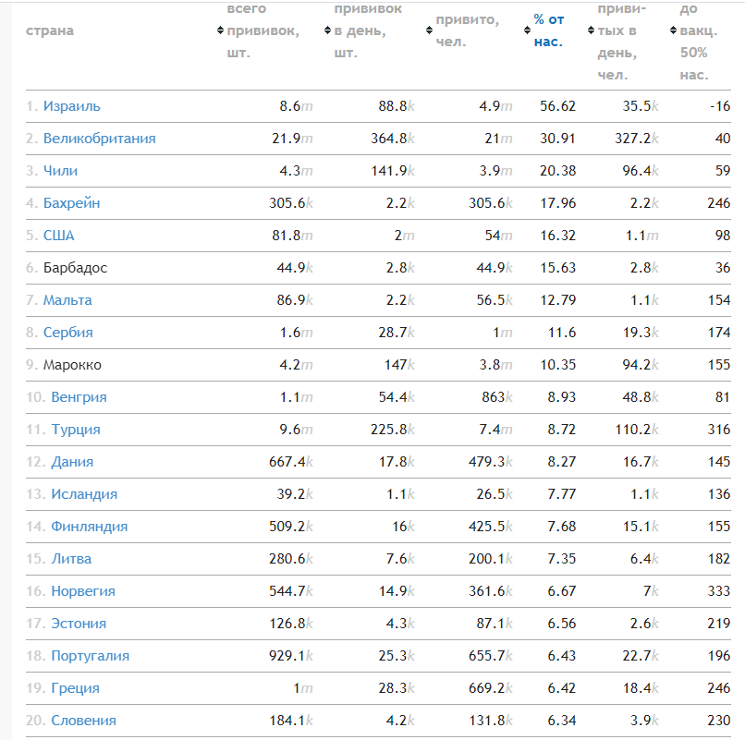Click the страна column header
This screenshot has width=745, height=740.
tap(50, 30)
